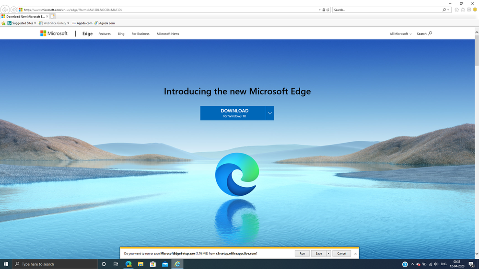Open the address bar autocomplete dropdown arrow
Image resolution: width=479 pixels, height=269 pixels.
319,10
